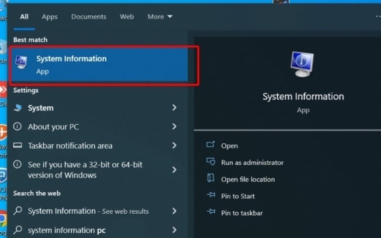Open the search panel's three-dot options menu
381x238 pixels.
click(378, 17)
